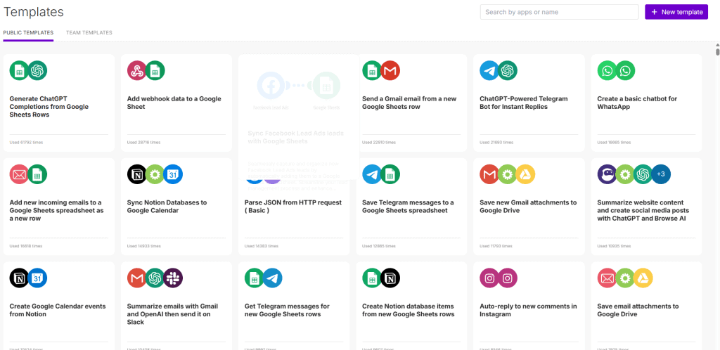The image size is (720, 350).
Task: Click the Notion icon on the Create Google Calendar events card
Action: pos(19,278)
